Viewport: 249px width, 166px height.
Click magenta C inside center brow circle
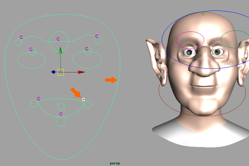(x=58, y=39)
